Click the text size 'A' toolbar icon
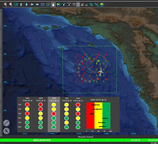 [82, 4]
